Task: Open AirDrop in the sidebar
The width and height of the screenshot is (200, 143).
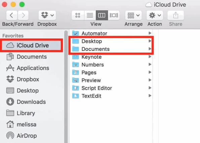Action: [x=32, y=136]
